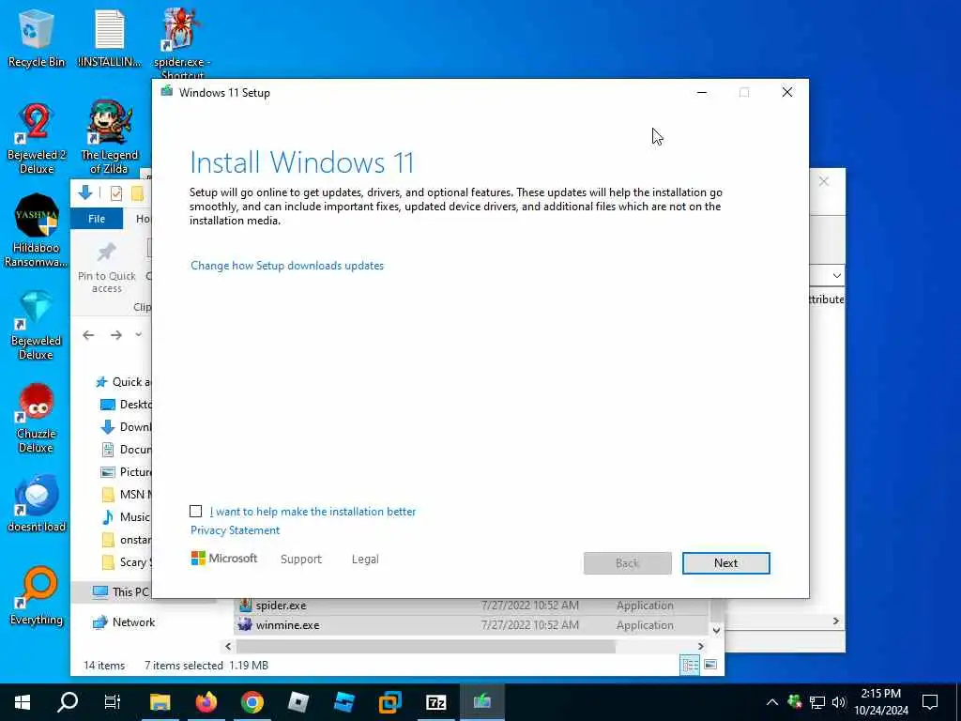Screen dimensions: 961x721
Task: Open the VMware taskbar icon
Action: pyautogui.click(x=389, y=702)
